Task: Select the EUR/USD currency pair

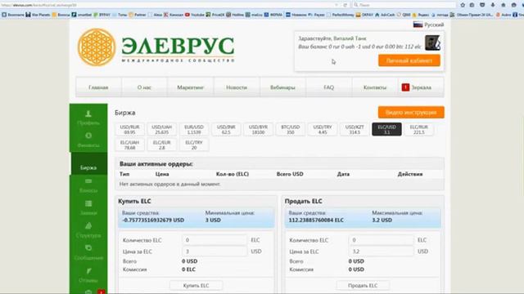Action: 194,129
